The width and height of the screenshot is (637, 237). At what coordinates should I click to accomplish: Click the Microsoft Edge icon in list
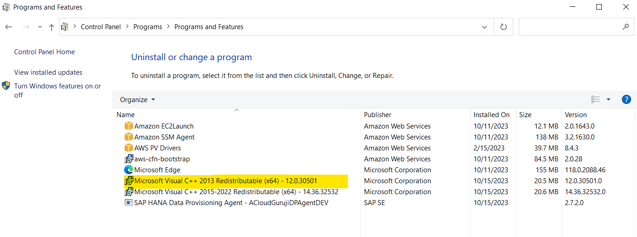pyautogui.click(x=128, y=170)
